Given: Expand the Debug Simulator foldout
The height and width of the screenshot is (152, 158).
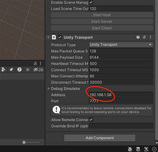Looking at the screenshot, I should point(49,89).
